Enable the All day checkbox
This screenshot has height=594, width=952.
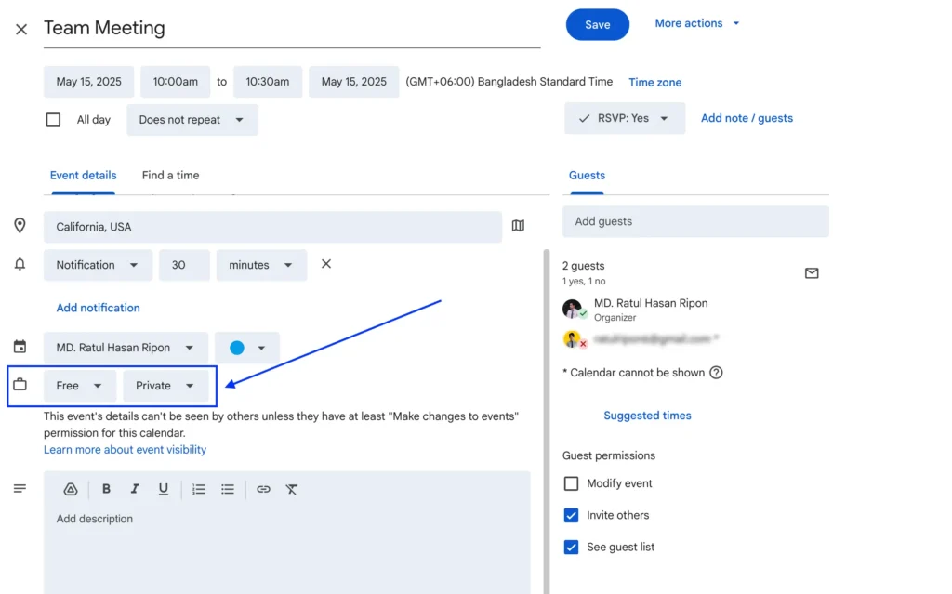pos(54,120)
